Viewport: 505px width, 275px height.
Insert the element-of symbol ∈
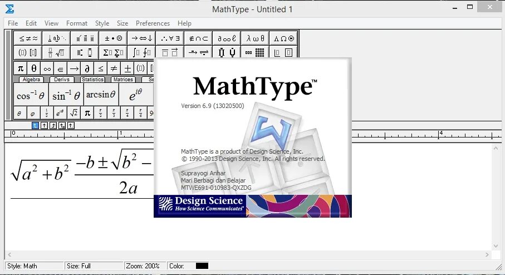60,68
